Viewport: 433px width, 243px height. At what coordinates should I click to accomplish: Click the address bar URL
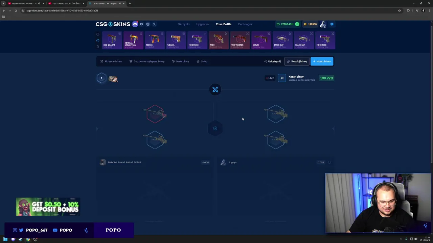pos(62,10)
